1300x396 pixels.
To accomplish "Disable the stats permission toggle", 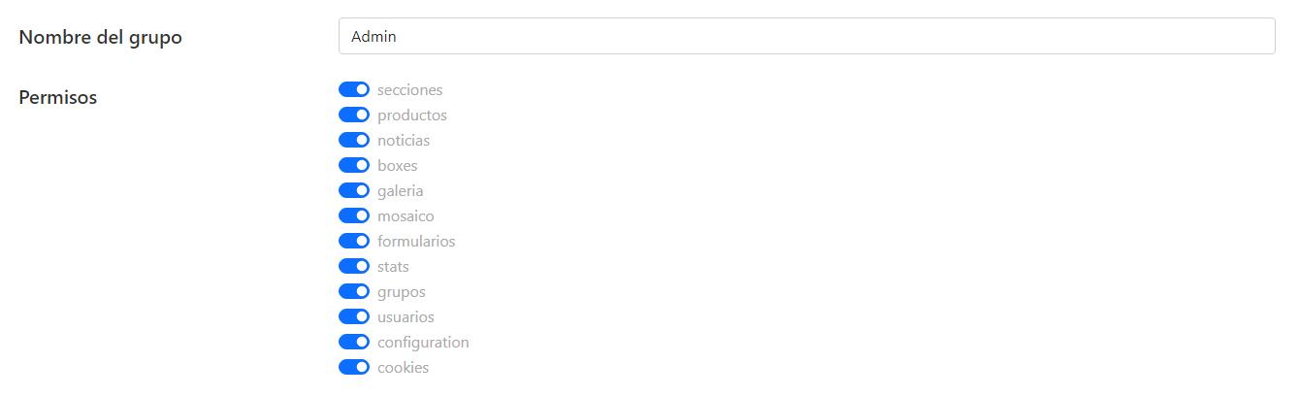I will 354,266.
